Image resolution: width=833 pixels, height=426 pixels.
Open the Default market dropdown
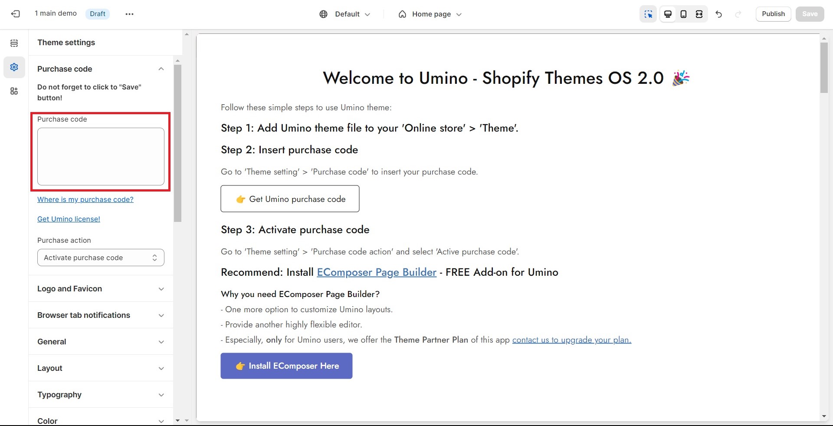[345, 14]
